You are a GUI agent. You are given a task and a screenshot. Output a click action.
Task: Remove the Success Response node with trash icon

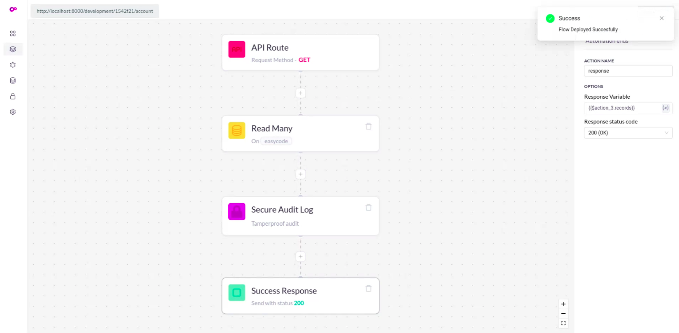[x=368, y=289]
